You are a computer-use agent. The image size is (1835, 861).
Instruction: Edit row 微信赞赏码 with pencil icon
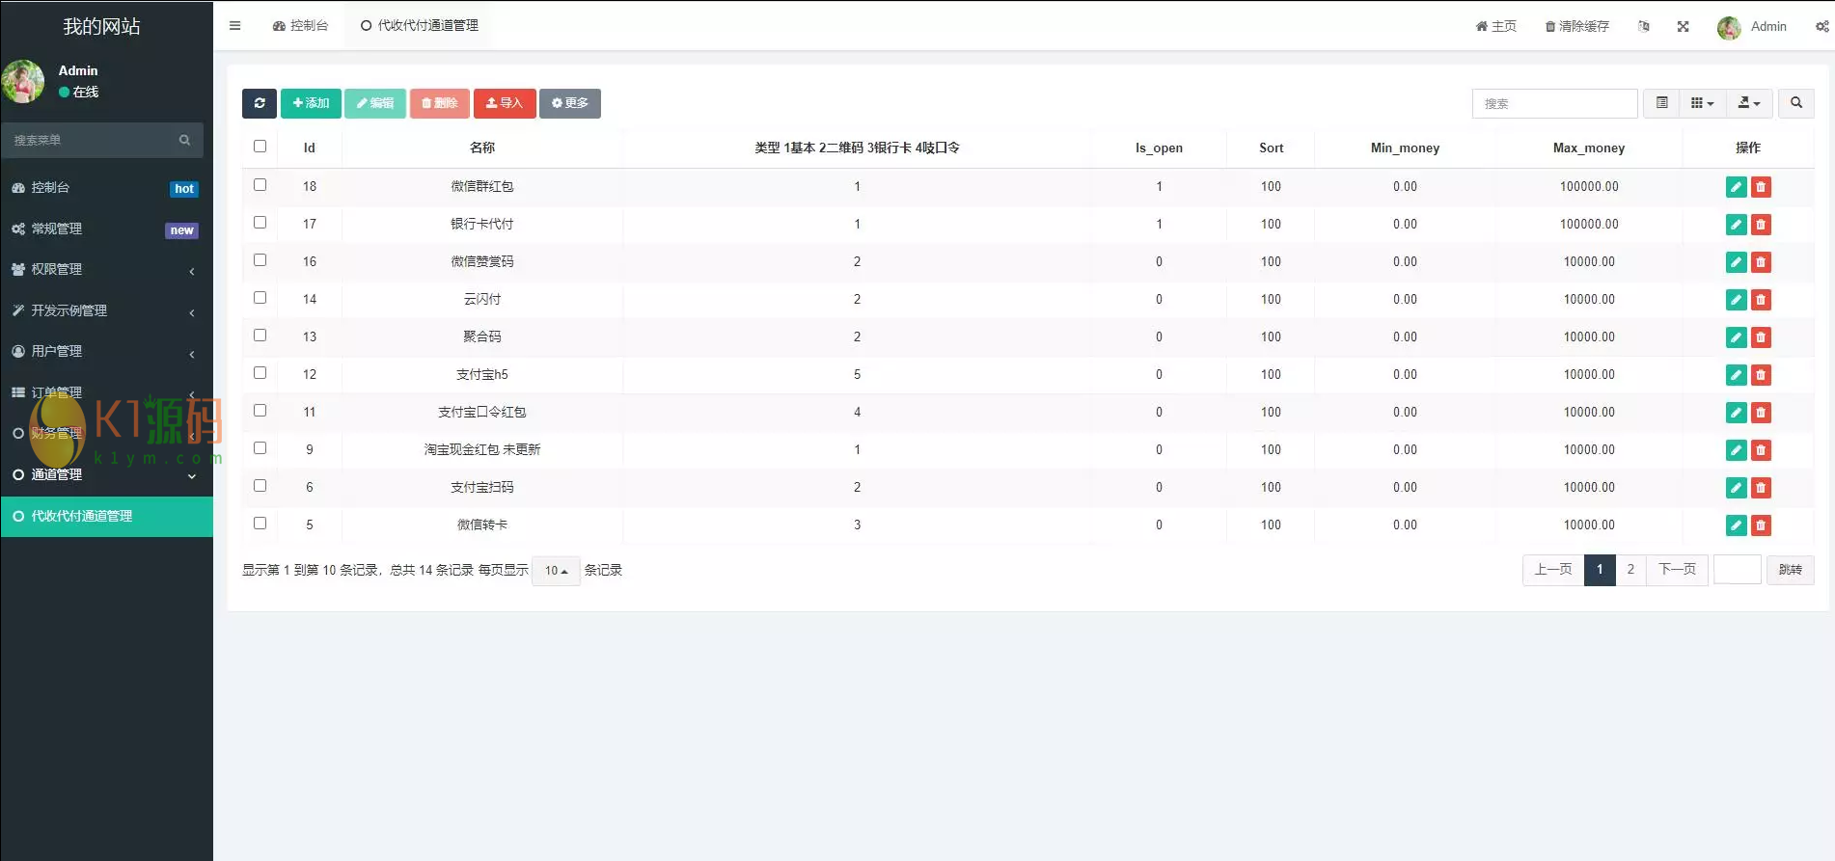coord(1736,262)
